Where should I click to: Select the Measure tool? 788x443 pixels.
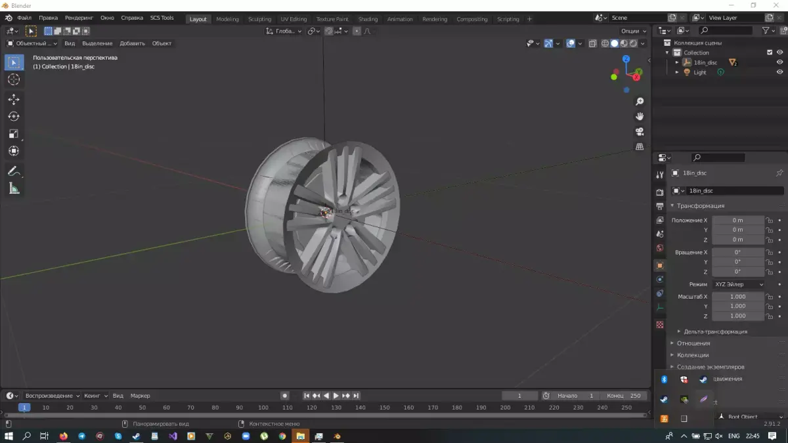tap(14, 189)
